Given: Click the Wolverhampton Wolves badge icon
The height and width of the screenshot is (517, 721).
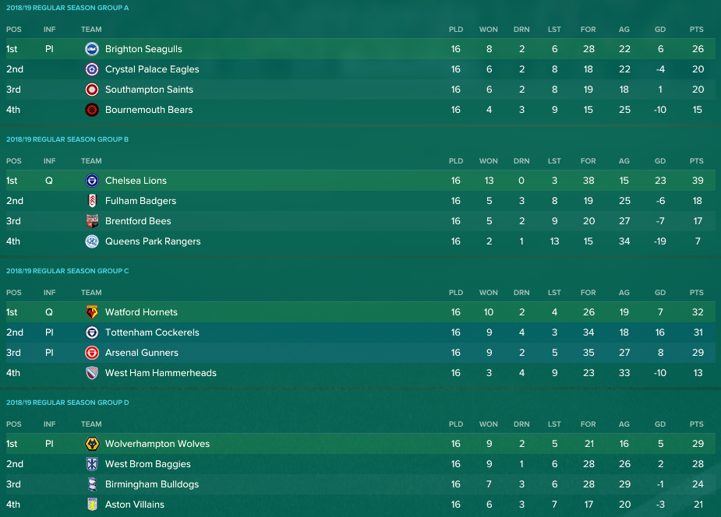Looking at the screenshot, I should click(x=92, y=444).
